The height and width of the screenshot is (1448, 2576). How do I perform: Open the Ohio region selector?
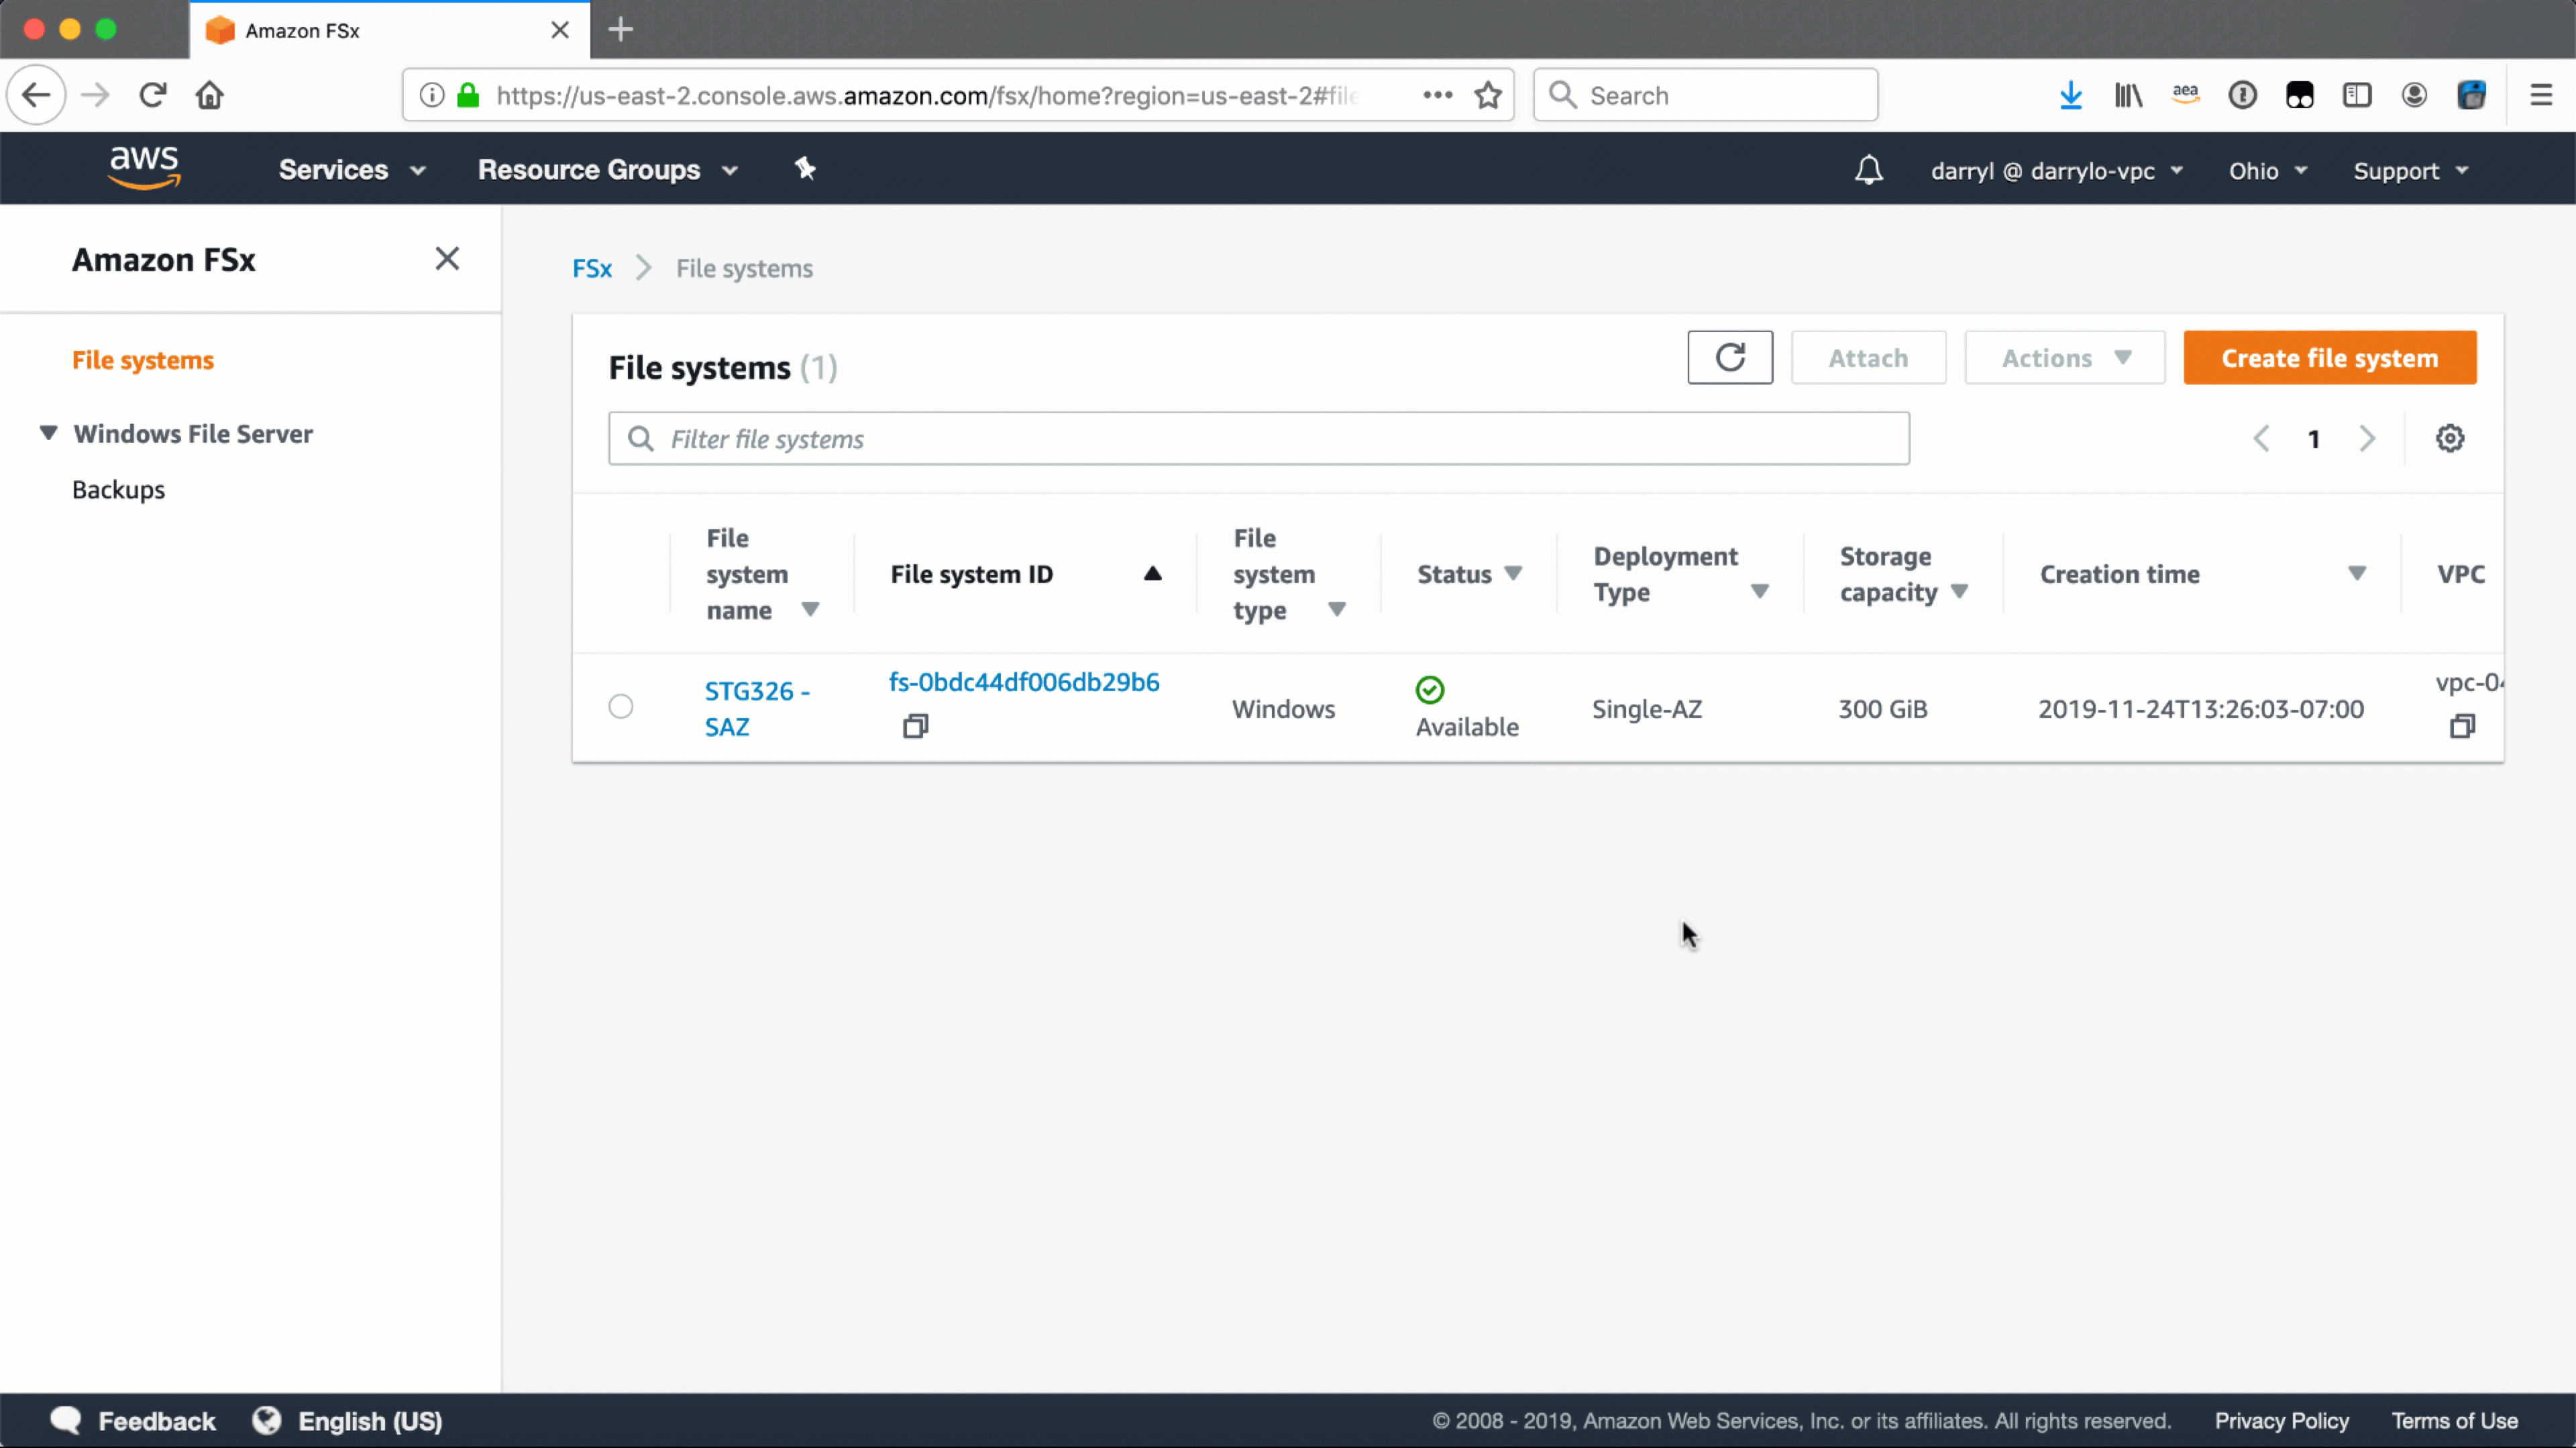(x=2267, y=171)
